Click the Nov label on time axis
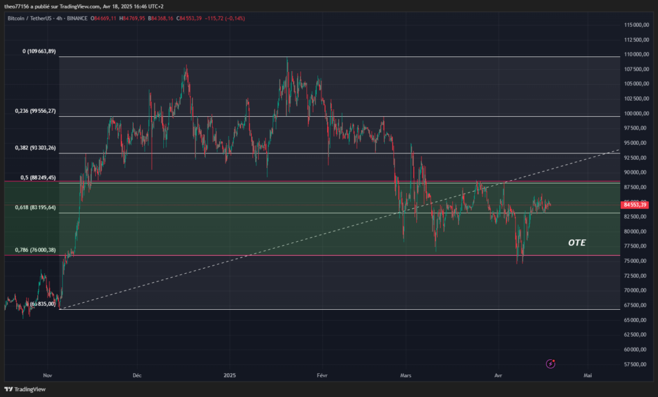 pyautogui.click(x=47, y=375)
